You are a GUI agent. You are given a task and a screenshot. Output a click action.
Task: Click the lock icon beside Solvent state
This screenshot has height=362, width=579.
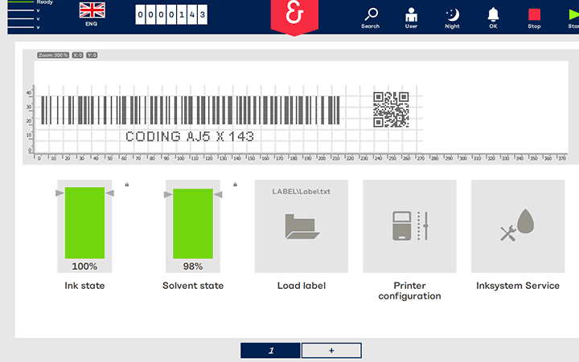[234, 185]
